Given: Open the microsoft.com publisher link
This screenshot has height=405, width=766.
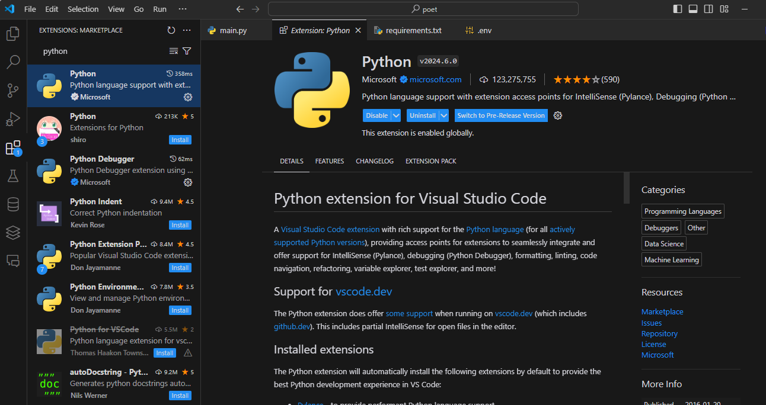Looking at the screenshot, I should 435,79.
